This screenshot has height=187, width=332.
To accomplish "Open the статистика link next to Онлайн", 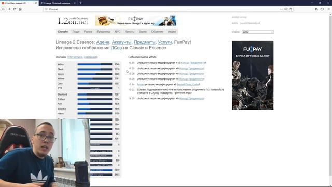I will pyautogui.click(x=75, y=57).
